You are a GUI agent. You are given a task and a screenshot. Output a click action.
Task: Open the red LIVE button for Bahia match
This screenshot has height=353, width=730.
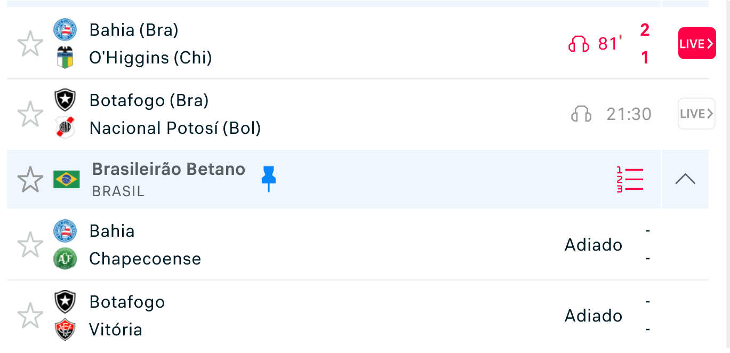pos(696,44)
